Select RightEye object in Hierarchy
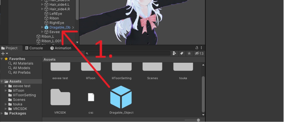The height and width of the screenshot is (122, 284). pos(57,23)
